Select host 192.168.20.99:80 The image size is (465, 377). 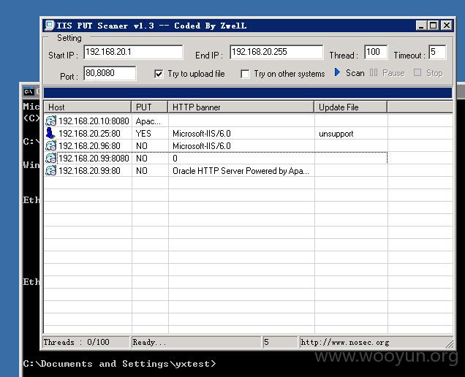tap(89, 171)
